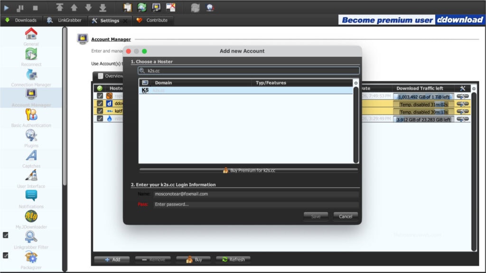
Task: Open Linkgrabber Filter settings
Action: point(31,240)
